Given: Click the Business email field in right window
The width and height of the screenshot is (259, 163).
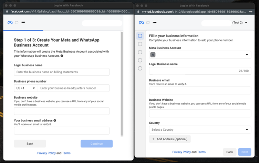Looking at the screenshot, I should point(200,90).
